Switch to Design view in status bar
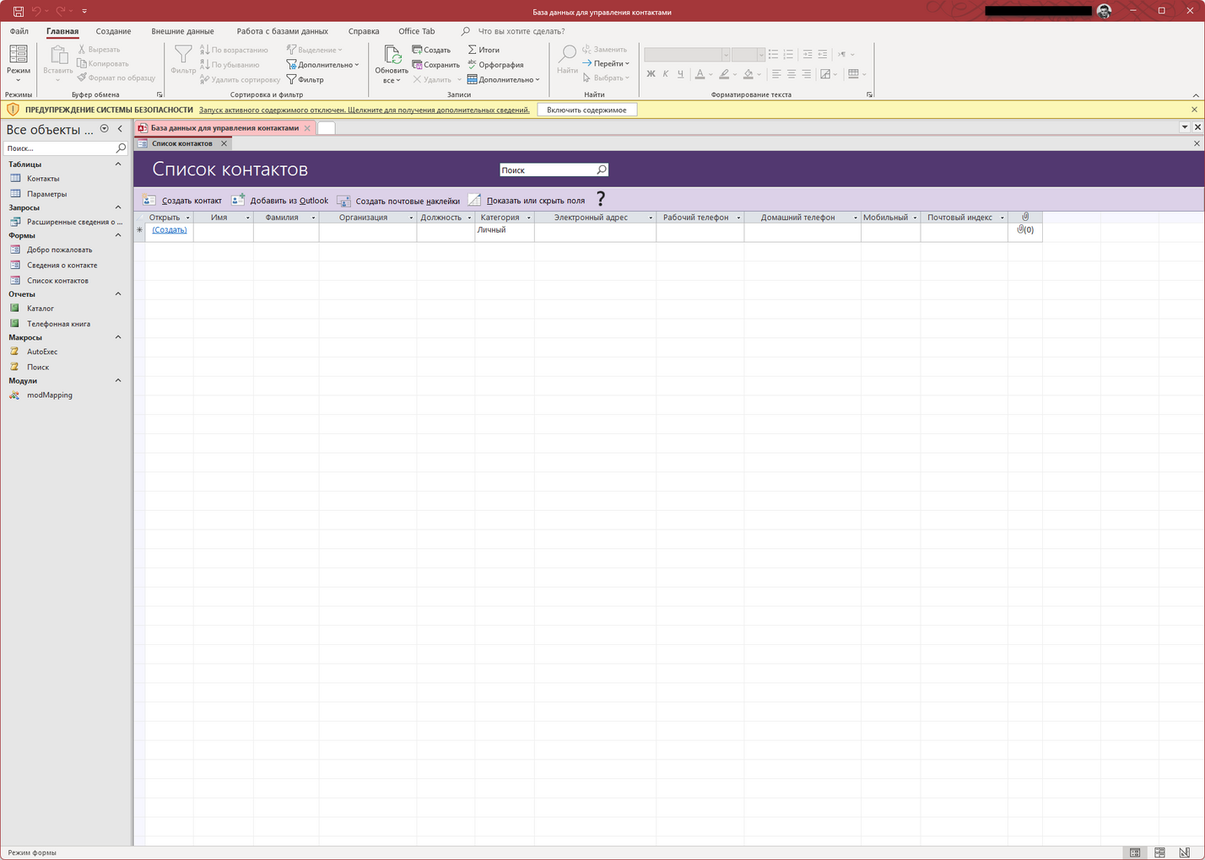This screenshot has width=1205, height=860. pyautogui.click(x=1184, y=852)
